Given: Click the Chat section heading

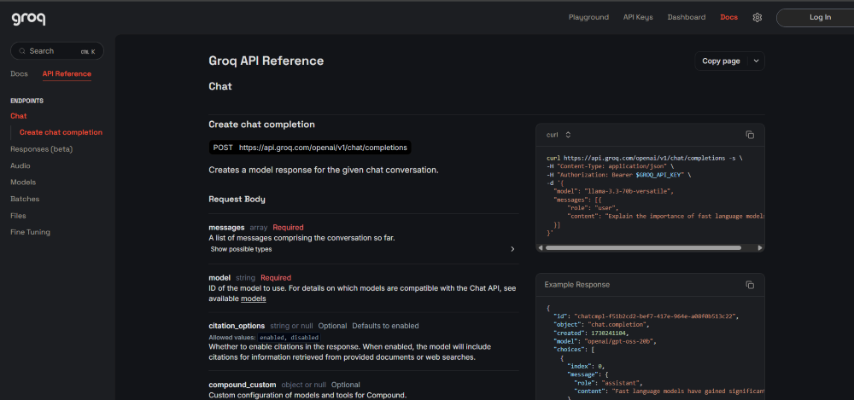Looking at the screenshot, I should coord(220,86).
